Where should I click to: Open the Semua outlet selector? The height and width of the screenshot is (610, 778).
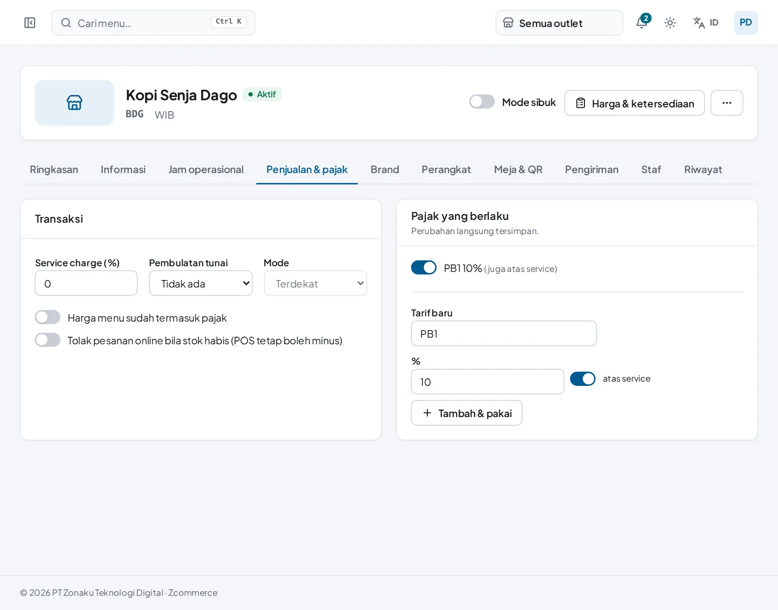[x=559, y=23]
